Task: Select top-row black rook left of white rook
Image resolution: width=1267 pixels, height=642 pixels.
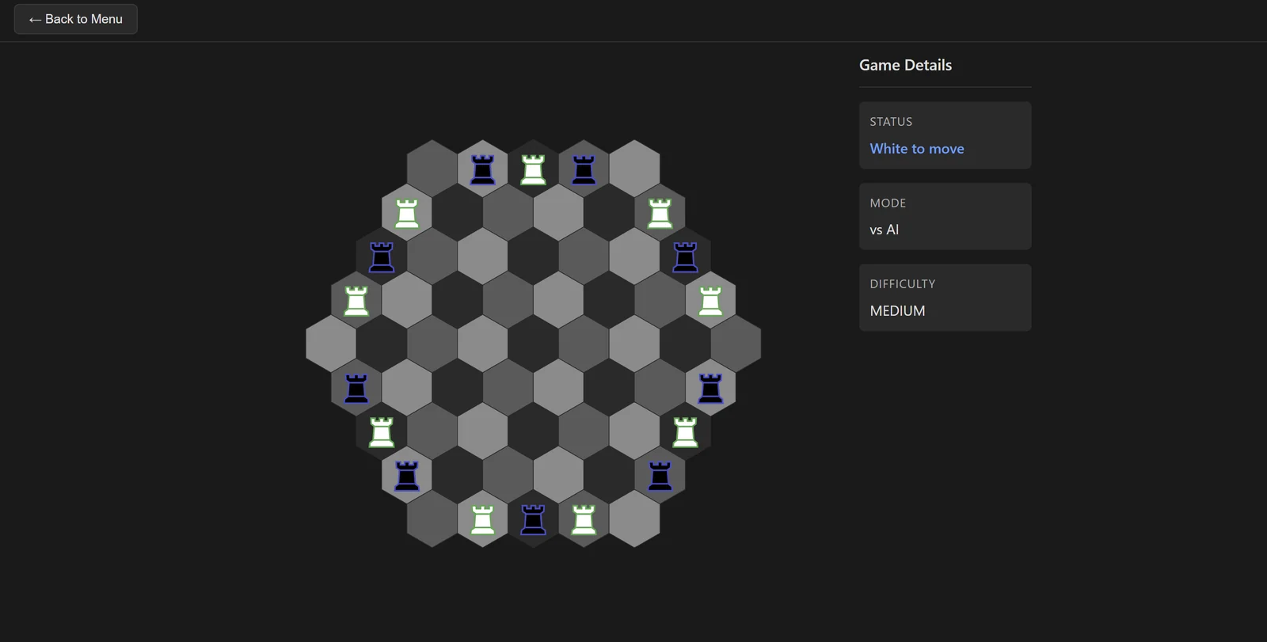Action: (x=482, y=169)
